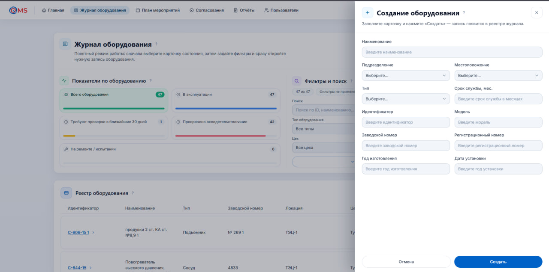549x272 pixels.
Task: Click the Отмена button
Action: [406, 262]
